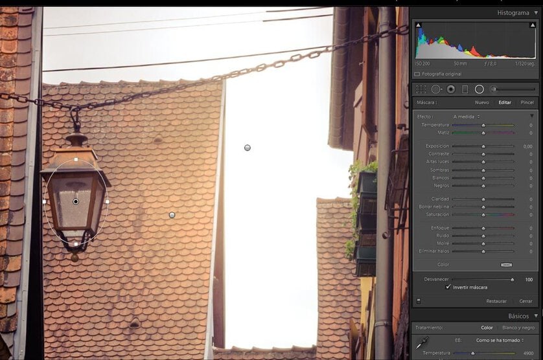Click the Matiz slider
This screenshot has height=360, width=543.
click(x=483, y=133)
